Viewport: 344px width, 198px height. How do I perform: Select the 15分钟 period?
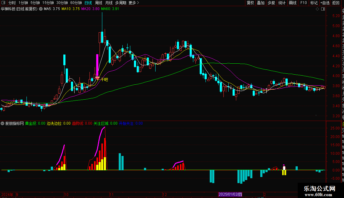pyautogui.click(x=48, y=3)
